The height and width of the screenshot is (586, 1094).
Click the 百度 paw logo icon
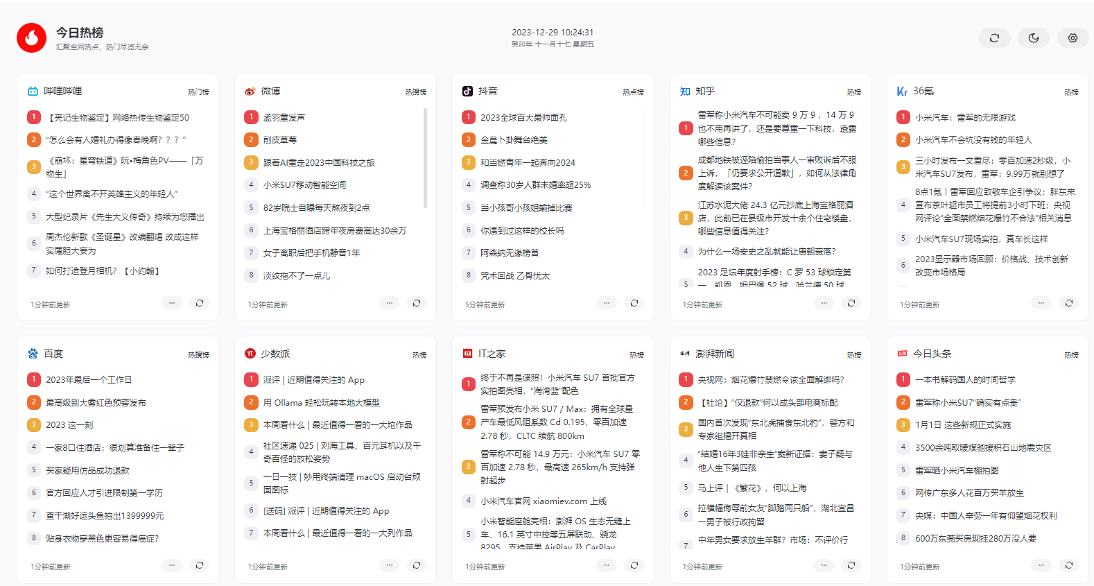point(33,354)
